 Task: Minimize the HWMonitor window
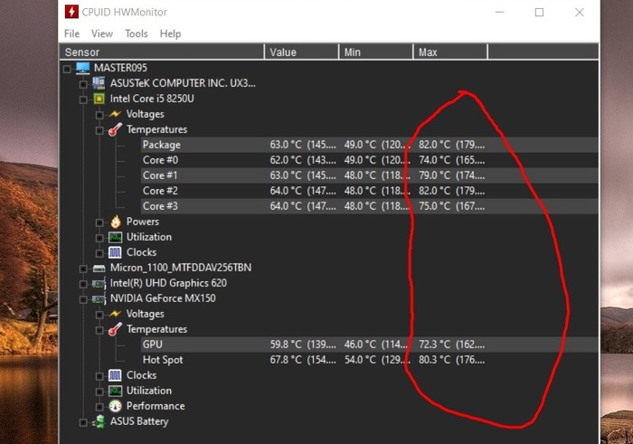click(x=499, y=12)
